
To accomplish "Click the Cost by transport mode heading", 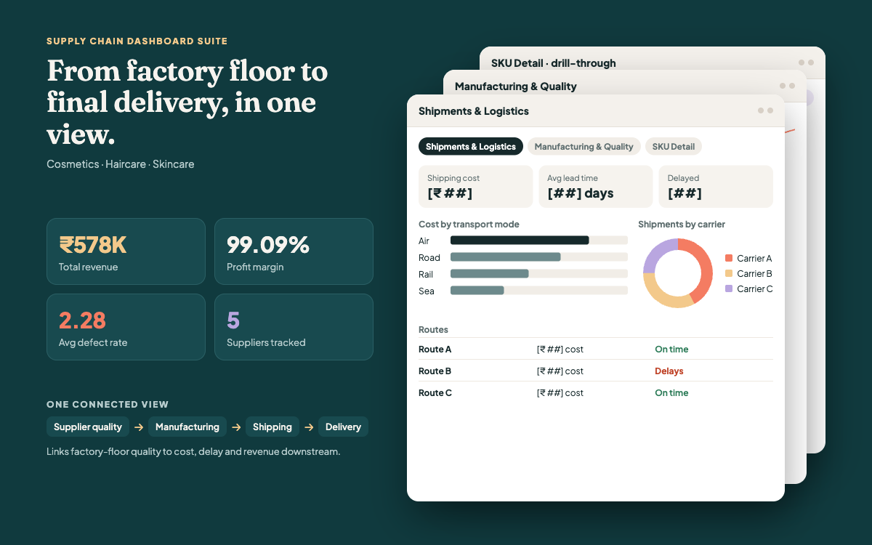I will (x=469, y=224).
